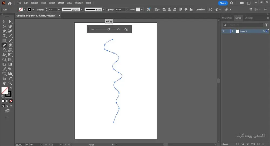The height and width of the screenshot is (146, 270).
Task: Switch to the Libraries tab
Action: 249,18
